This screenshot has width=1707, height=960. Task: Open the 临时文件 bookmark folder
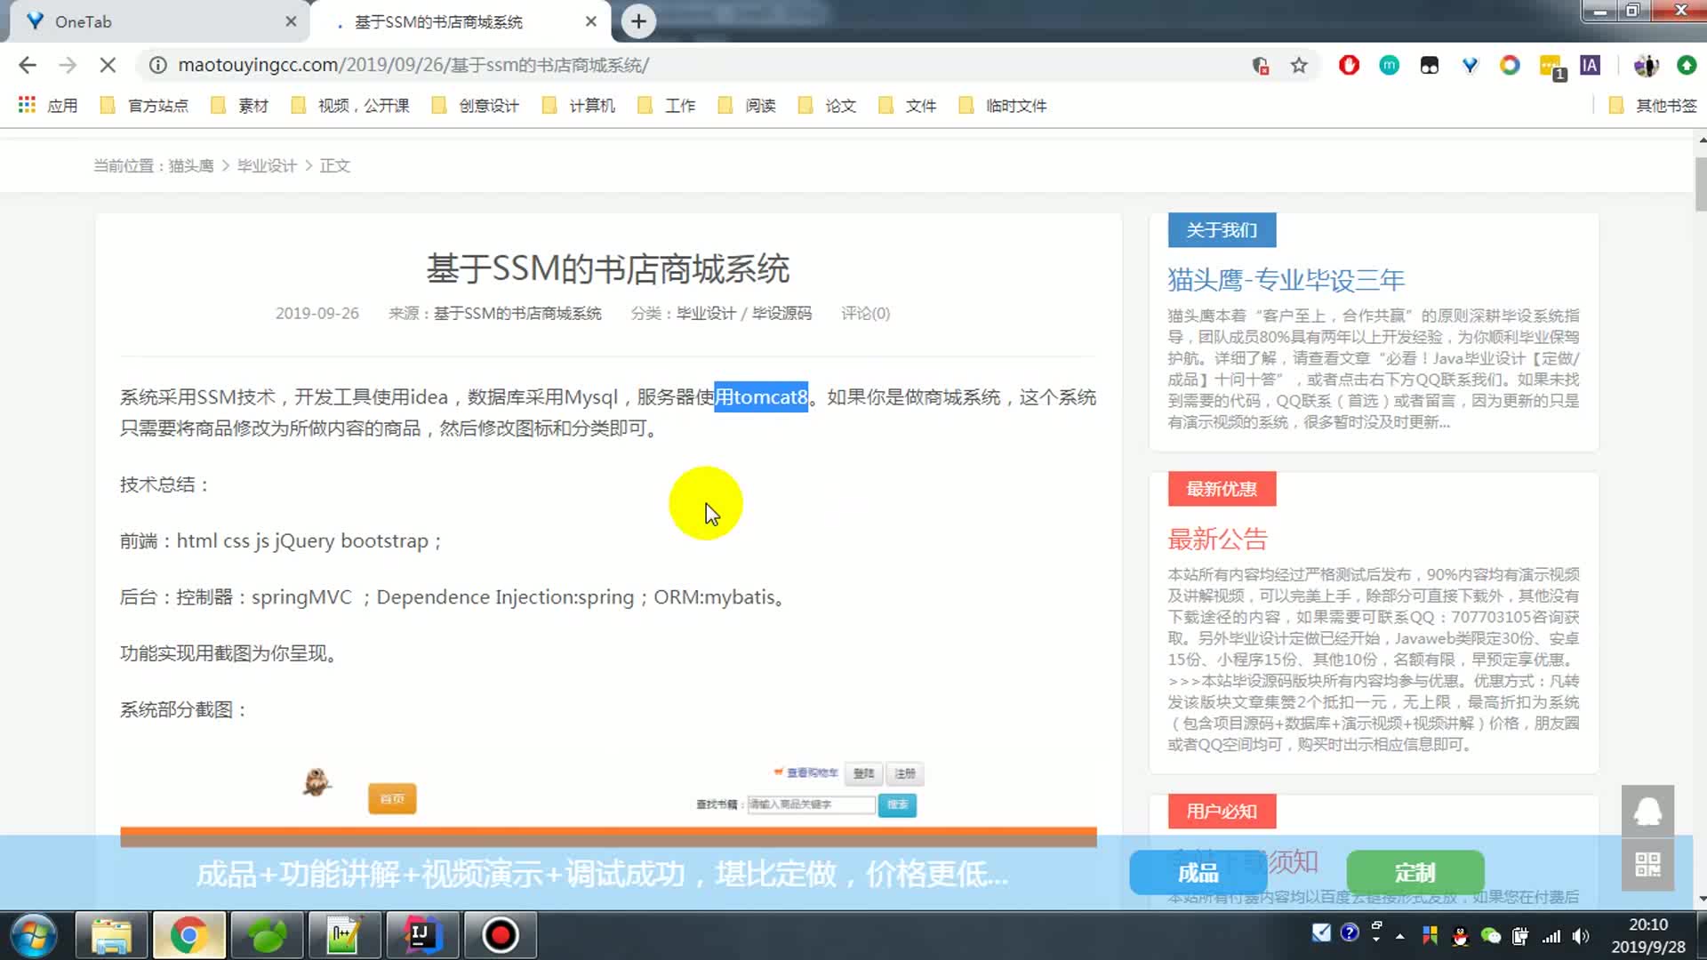tap(1003, 106)
